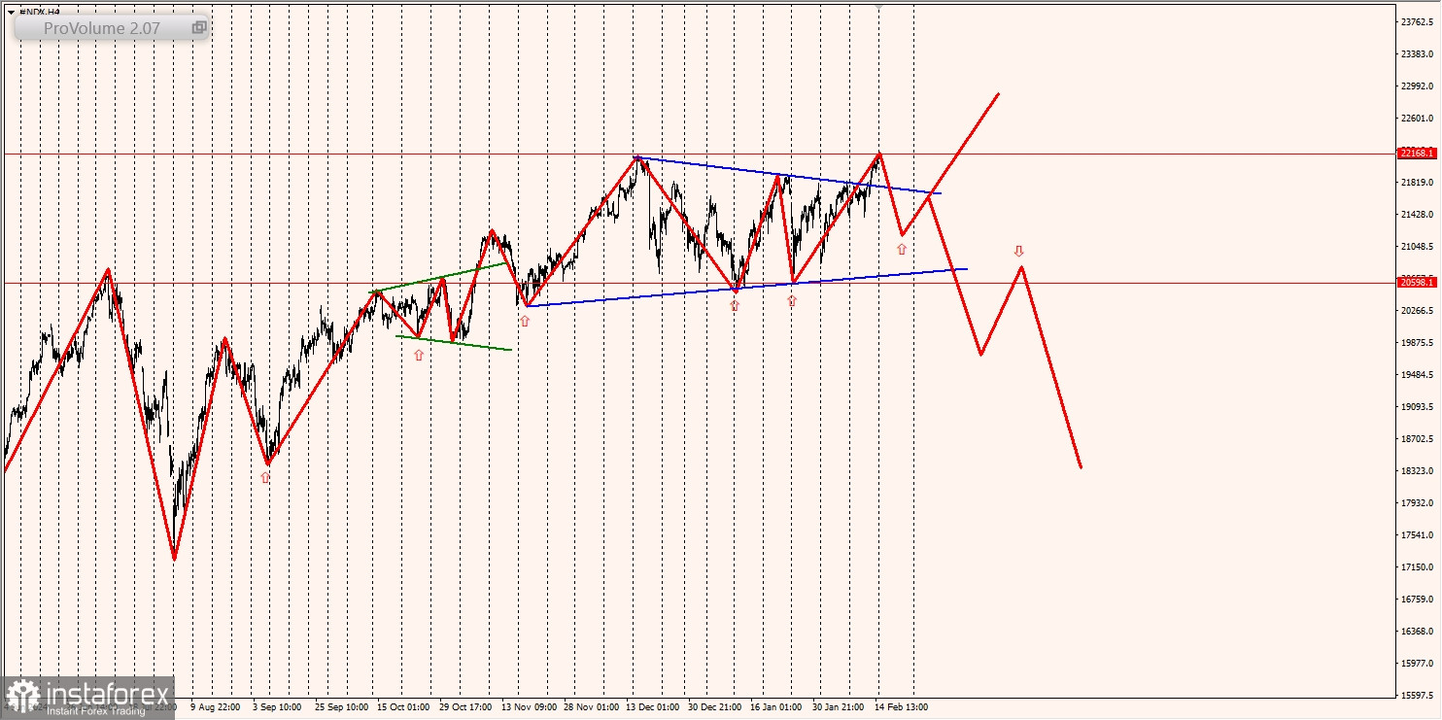
Task: Select the up arrow under the 16 Jan low
Action: 792,301
